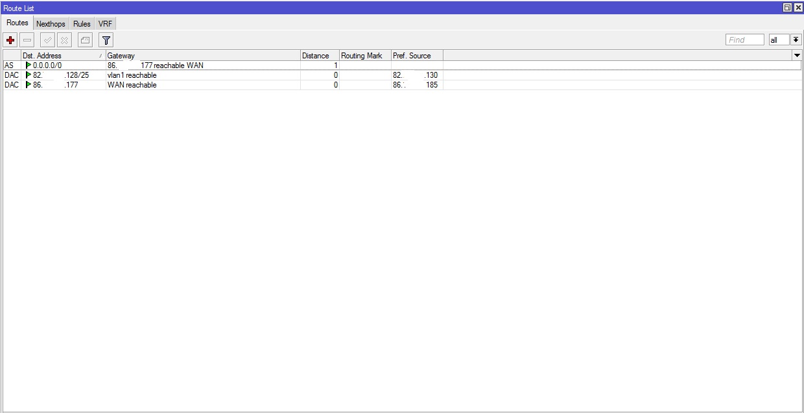Click in the Find search field
The image size is (804, 413).
coord(745,40)
